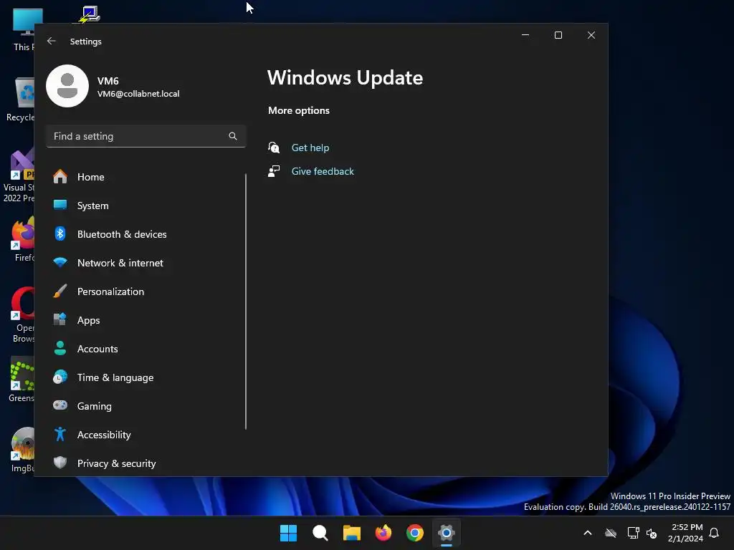
Task: Open the Windows Start menu
Action: coord(288,533)
